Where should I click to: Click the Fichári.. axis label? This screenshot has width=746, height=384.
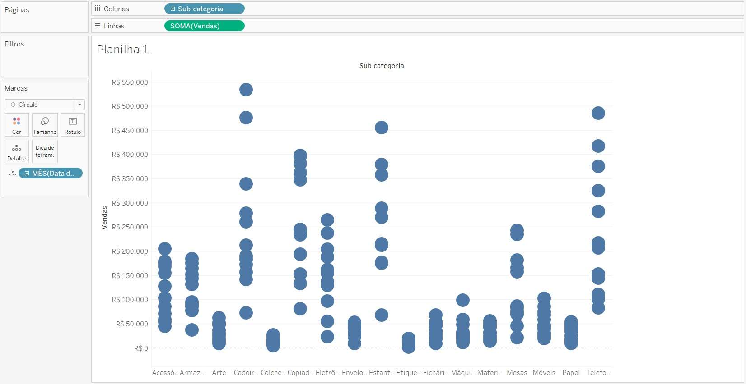436,373
